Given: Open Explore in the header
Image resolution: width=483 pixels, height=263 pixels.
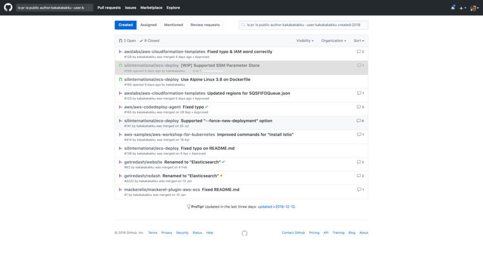Looking at the screenshot, I should click(173, 8).
